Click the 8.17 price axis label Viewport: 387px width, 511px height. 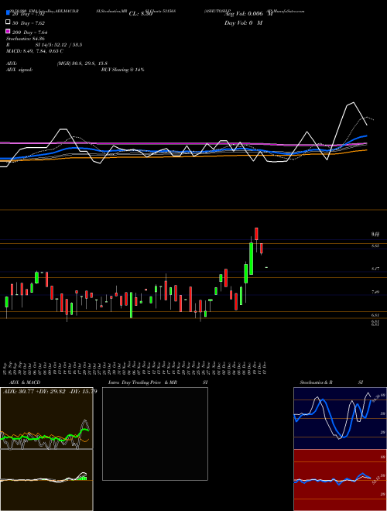375,269
